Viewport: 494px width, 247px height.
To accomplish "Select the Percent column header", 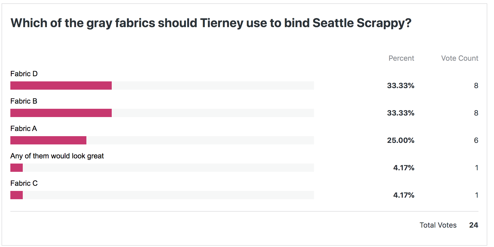I will pyautogui.click(x=401, y=58).
